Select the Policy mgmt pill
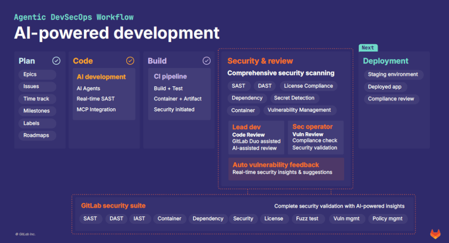Screen dimensions: 449x243 pyautogui.click(x=387, y=218)
